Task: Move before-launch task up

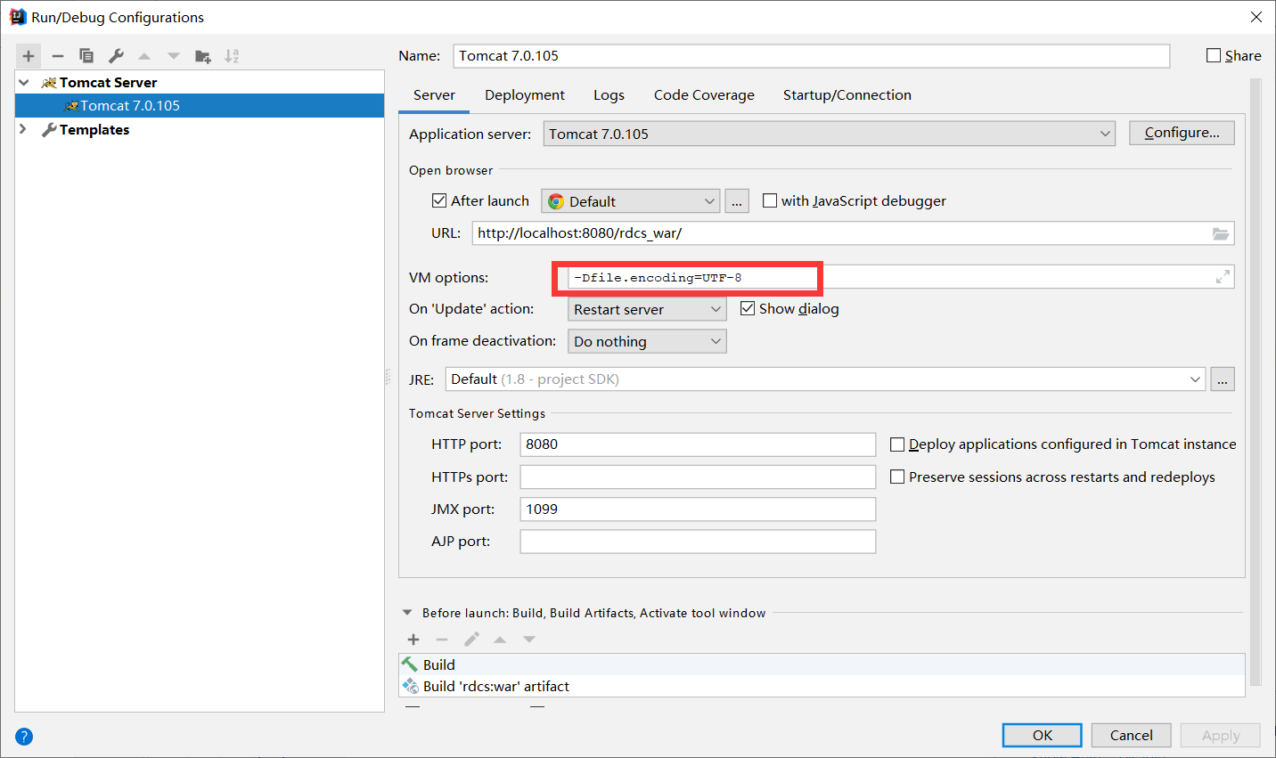Action: click(500, 640)
